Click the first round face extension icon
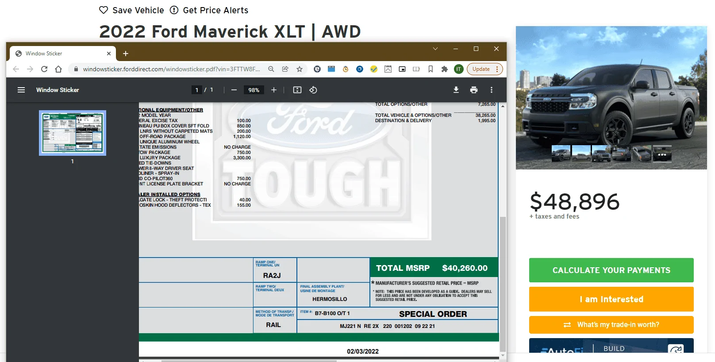Image resolution: width=715 pixels, height=362 pixels. coord(317,69)
